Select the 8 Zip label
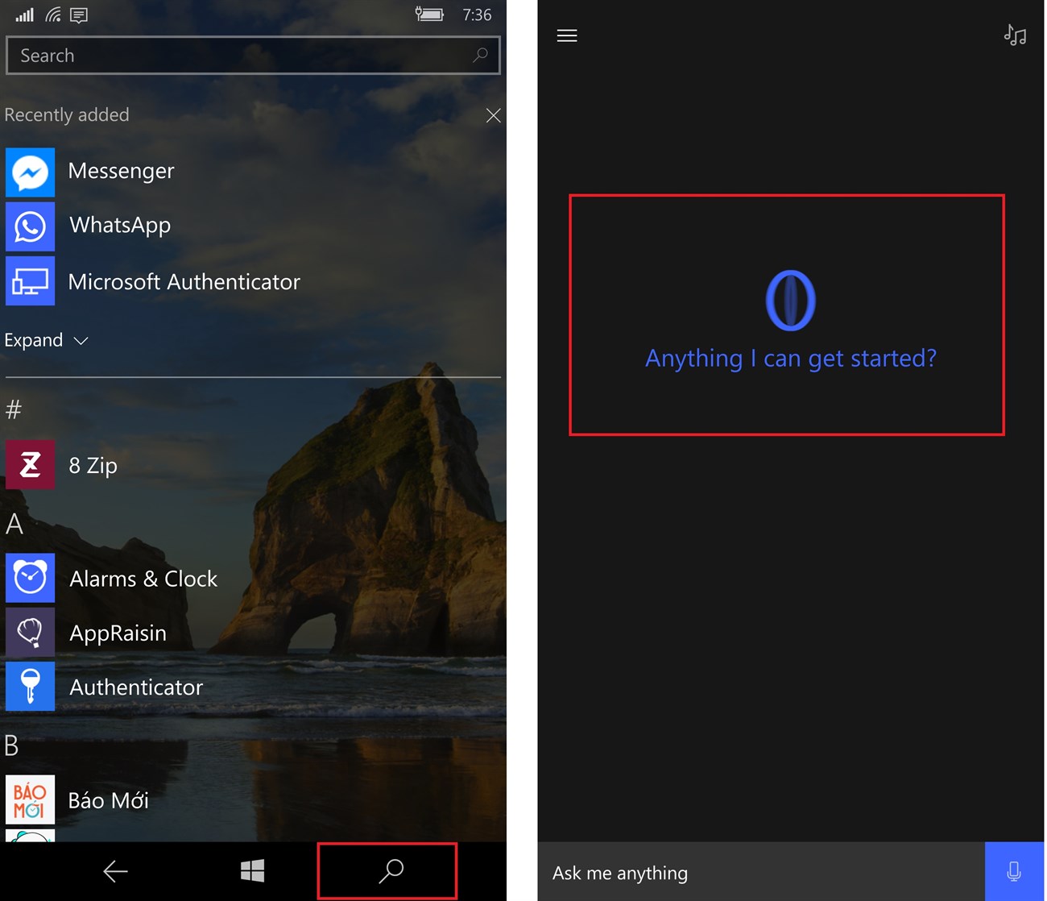This screenshot has height=901, width=1047. [93, 466]
